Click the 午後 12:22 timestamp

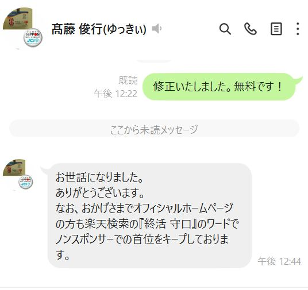(x=115, y=94)
